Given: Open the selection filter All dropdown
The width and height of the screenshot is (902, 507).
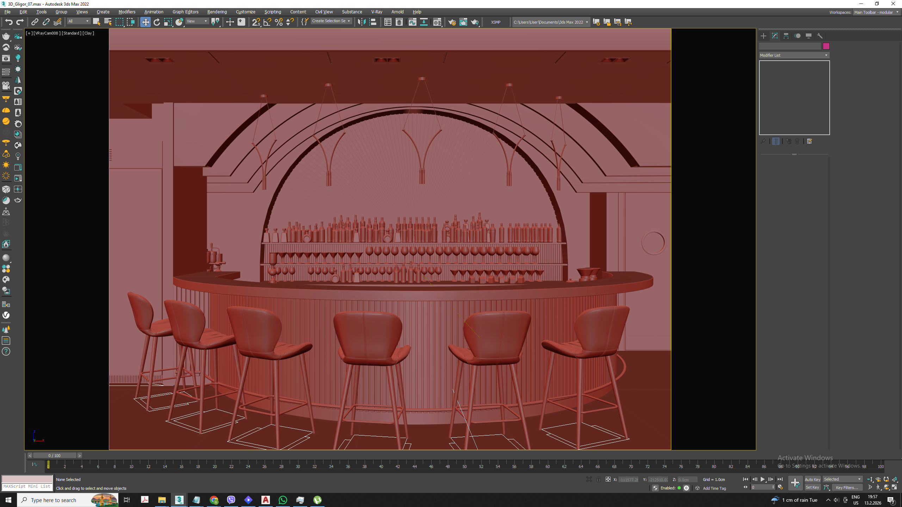Looking at the screenshot, I should click(79, 21).
